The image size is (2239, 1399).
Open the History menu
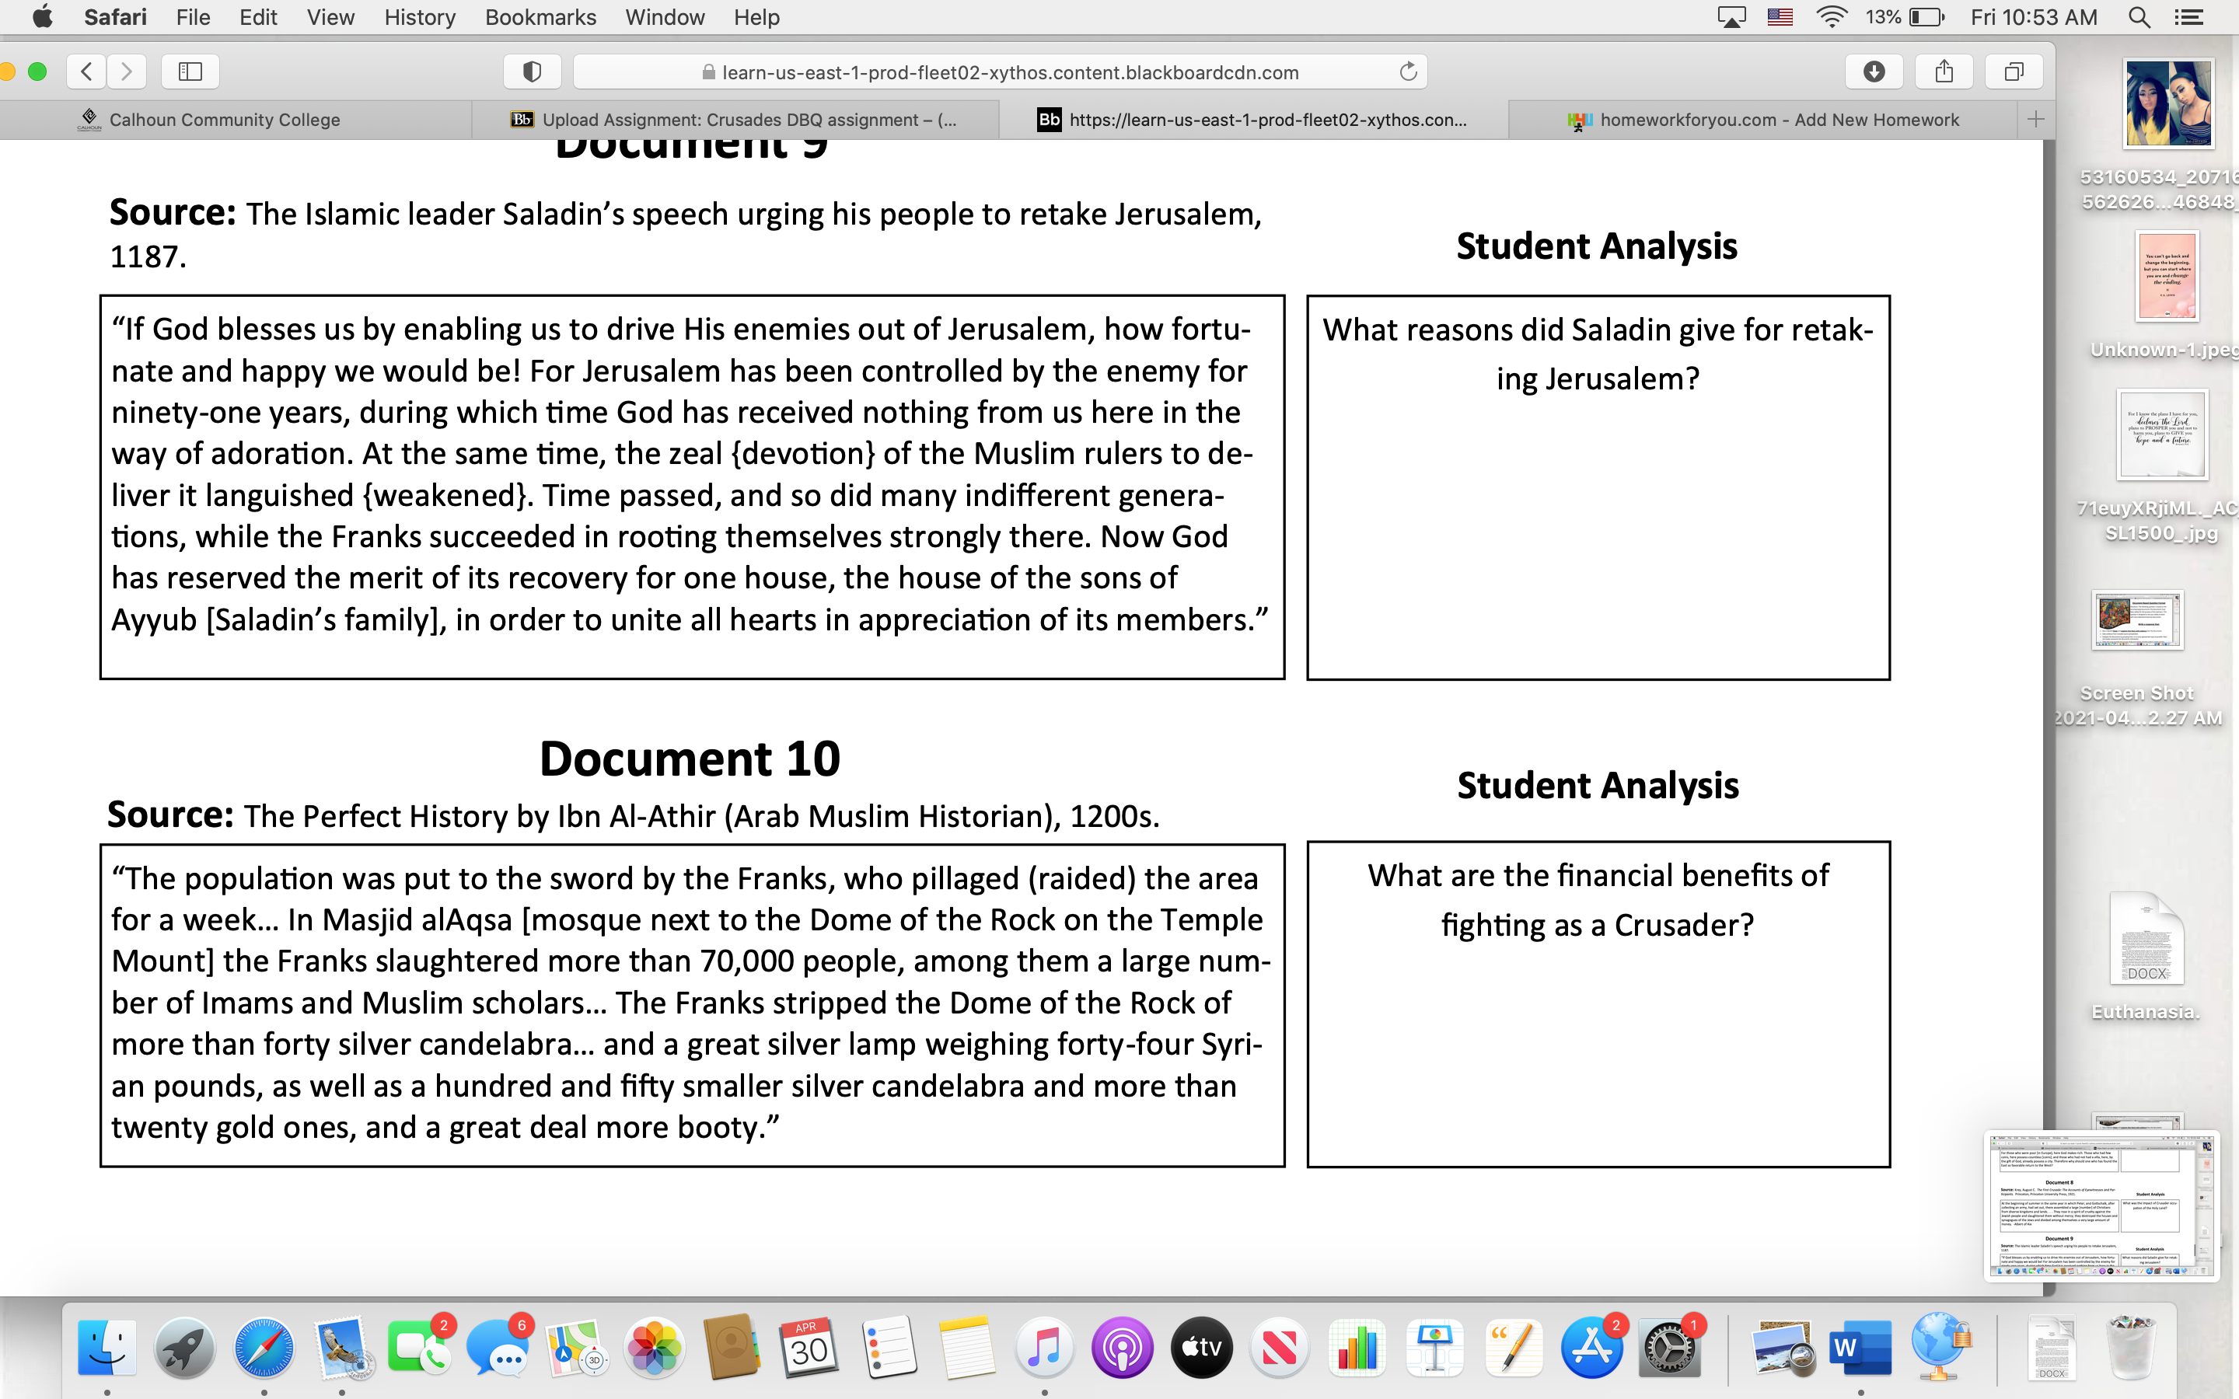pos(419,16)
